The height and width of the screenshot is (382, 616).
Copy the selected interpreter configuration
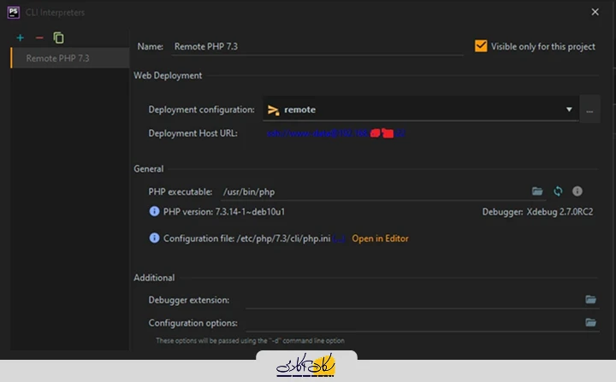click(x=58, y=38)
